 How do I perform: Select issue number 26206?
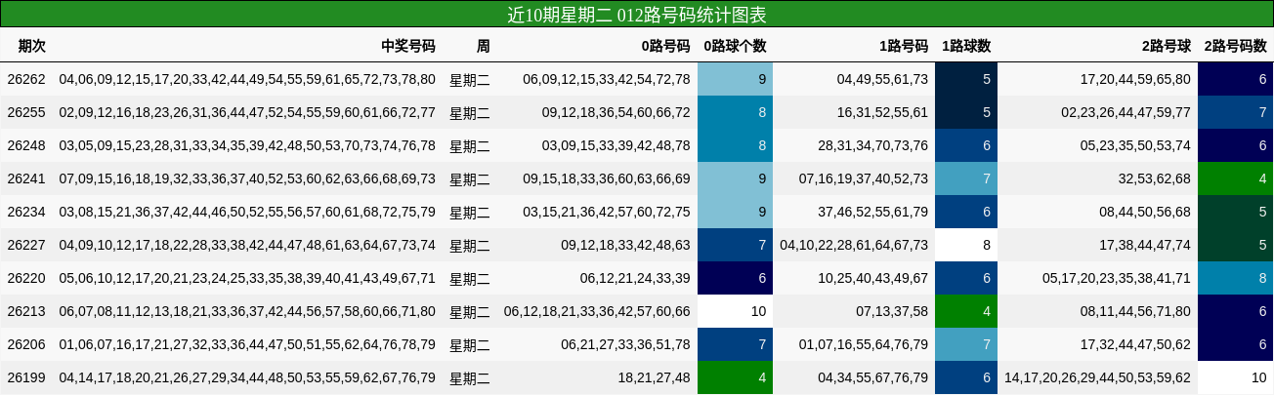click(x=26, y=344)
